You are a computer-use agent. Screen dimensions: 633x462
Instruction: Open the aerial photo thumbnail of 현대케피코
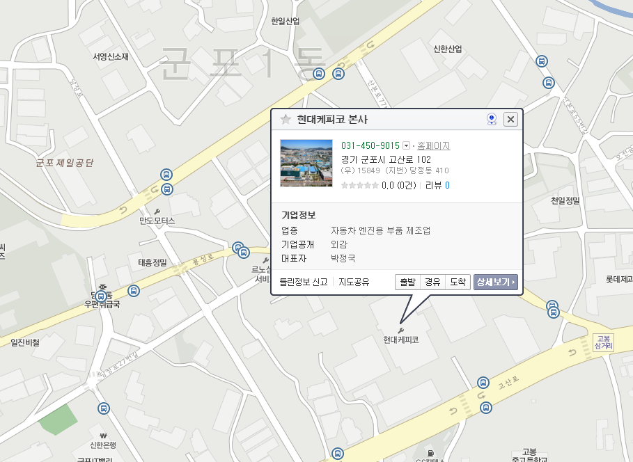306,163
